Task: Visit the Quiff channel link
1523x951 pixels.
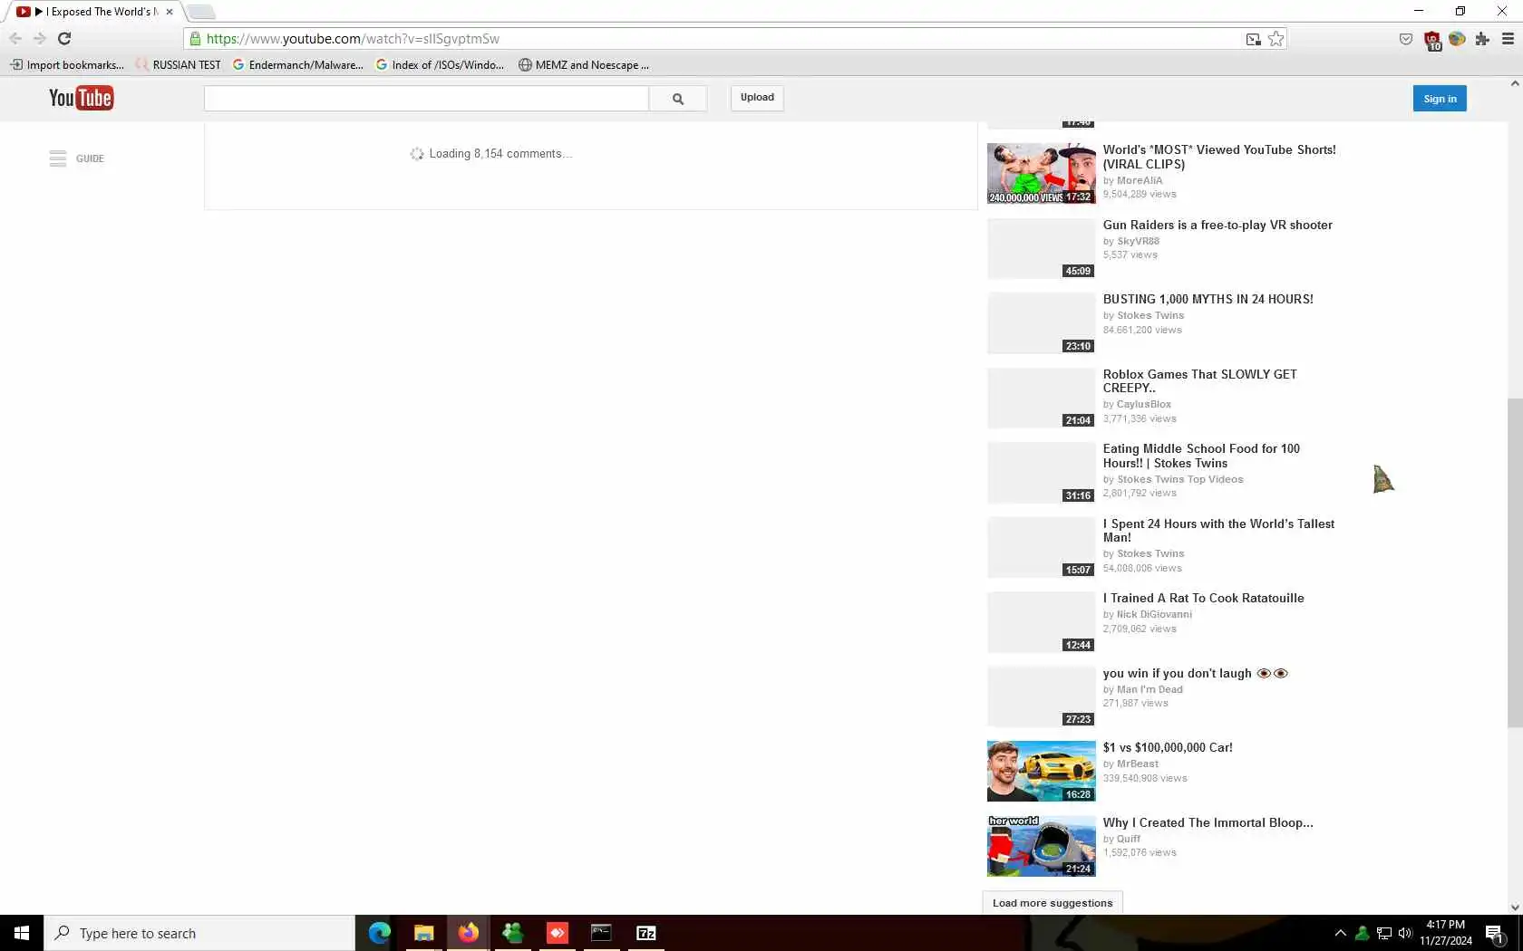Action: [x=1129, y=840]
